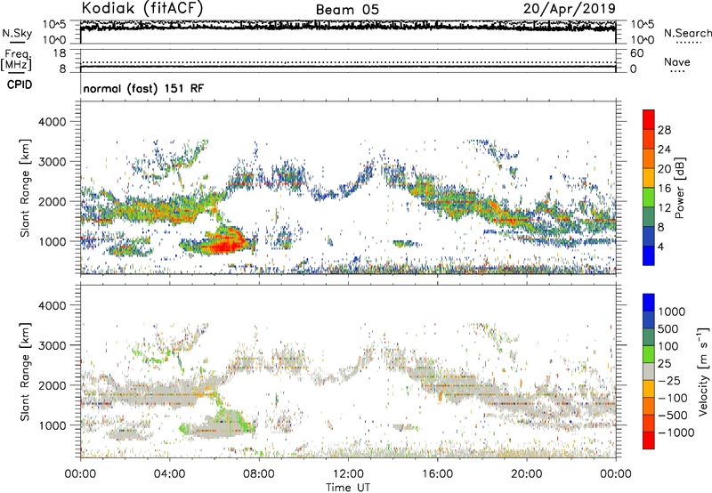This screenshot has height=493, width=712.
Task: Pick the blue bottom segment of Power colorbar
Action: (649, 255)
